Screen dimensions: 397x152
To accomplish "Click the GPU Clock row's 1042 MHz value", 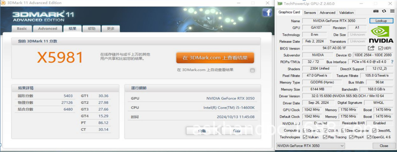I will tap(312, 110).
